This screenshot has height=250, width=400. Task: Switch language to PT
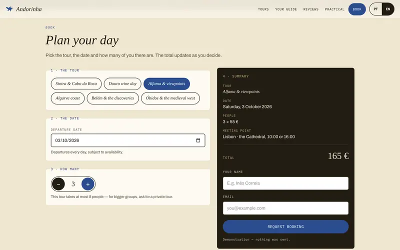(x=375, y=9)
